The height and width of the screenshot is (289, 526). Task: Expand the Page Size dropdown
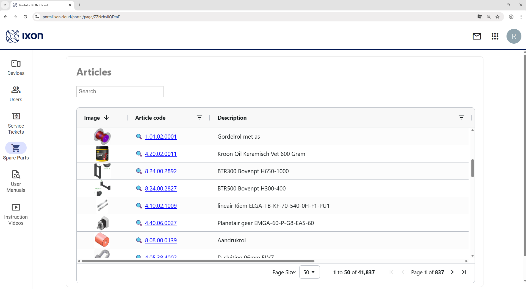(309, 272)
